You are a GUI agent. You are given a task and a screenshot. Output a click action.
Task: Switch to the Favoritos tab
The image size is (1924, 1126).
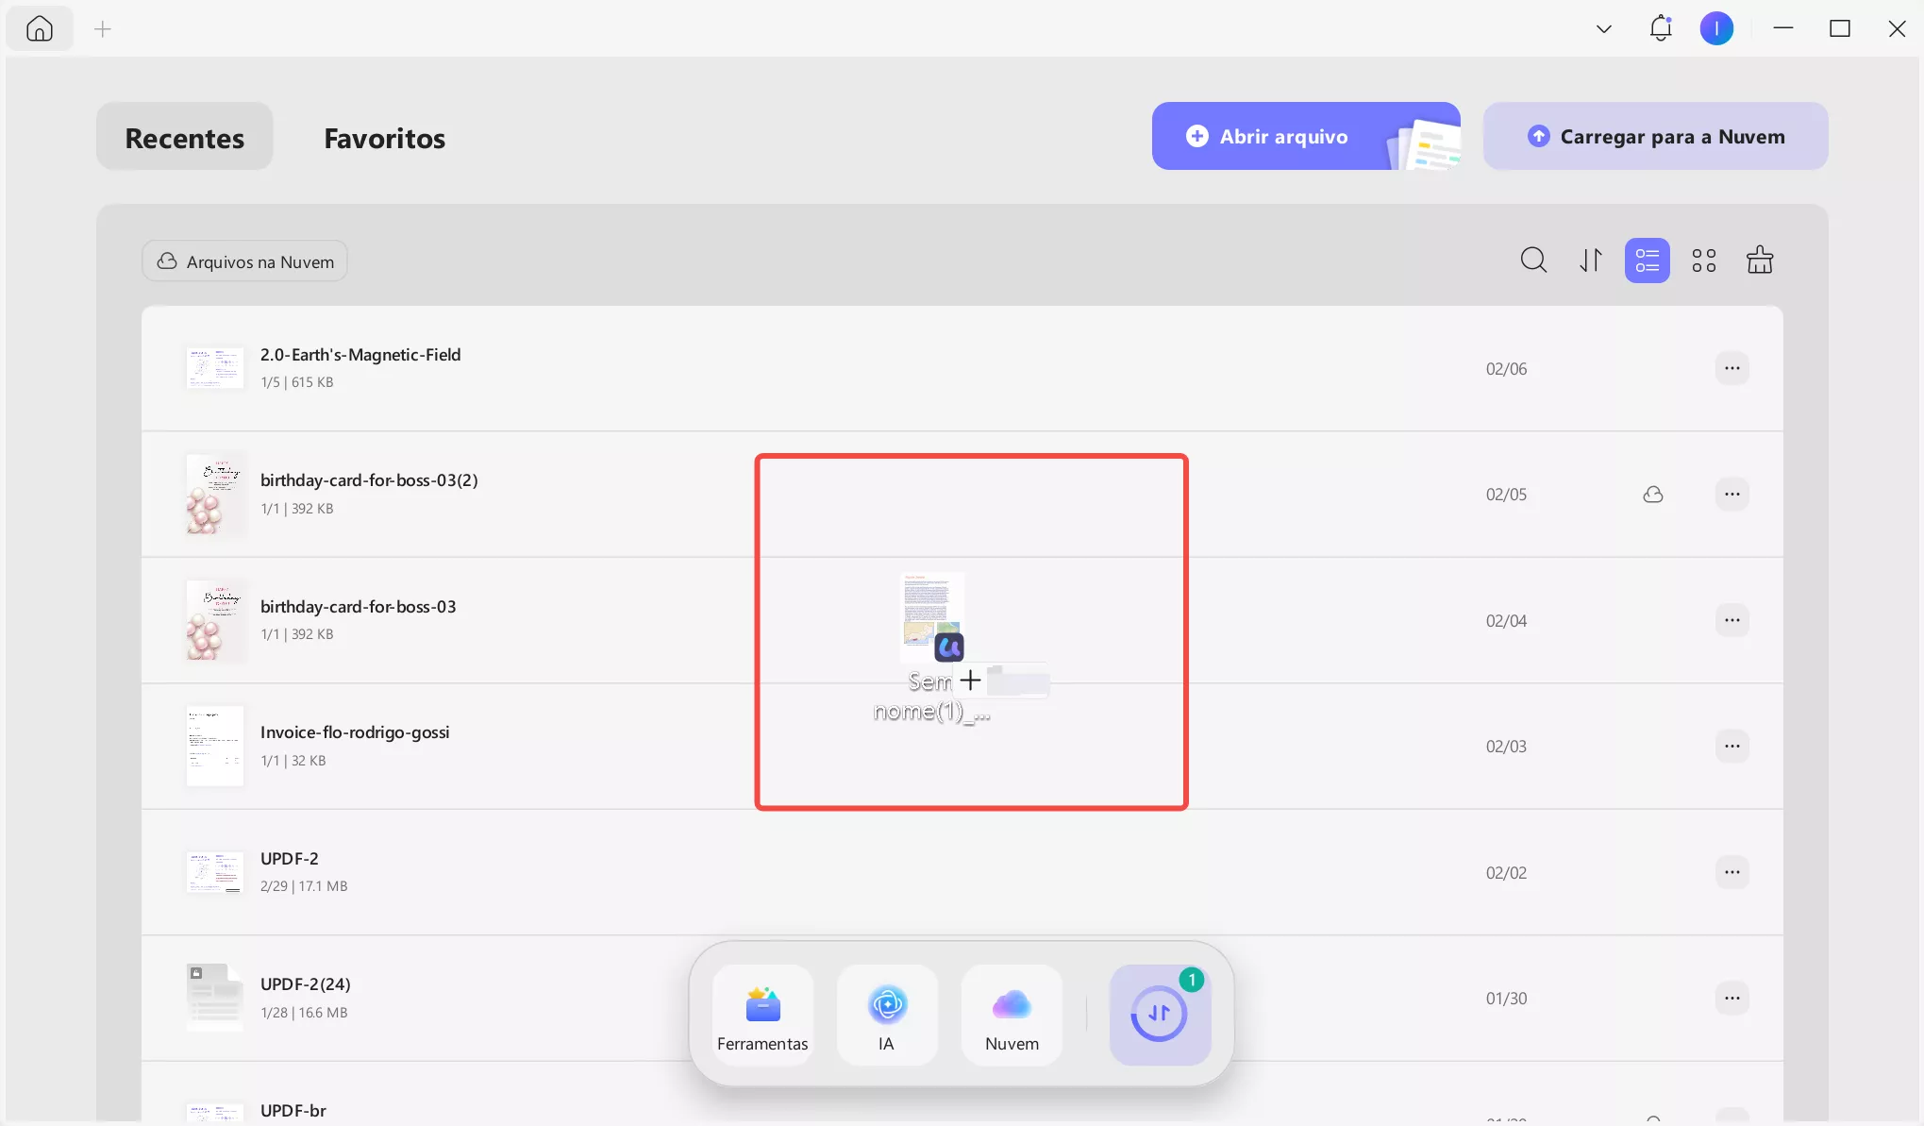(384, 138)
